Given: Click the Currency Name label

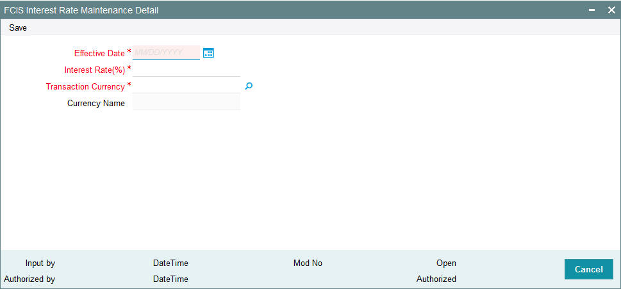Looking at the screenshot, I should tap(96, 104).
